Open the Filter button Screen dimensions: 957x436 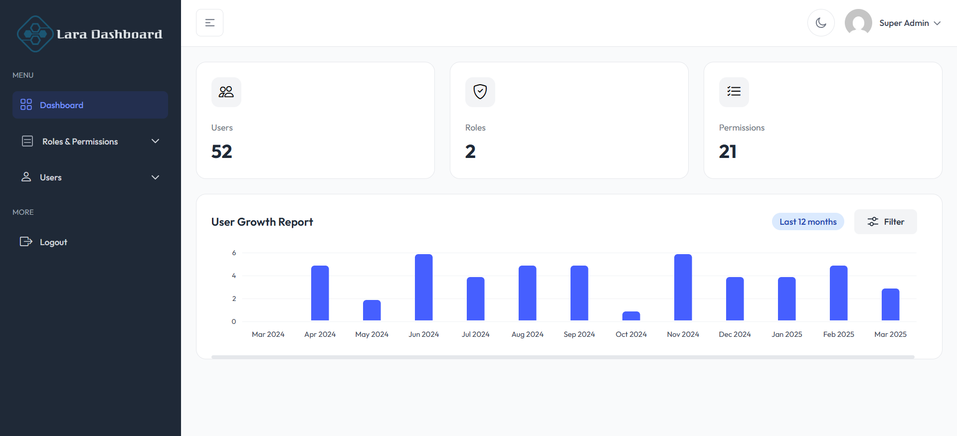coord(886,222)
